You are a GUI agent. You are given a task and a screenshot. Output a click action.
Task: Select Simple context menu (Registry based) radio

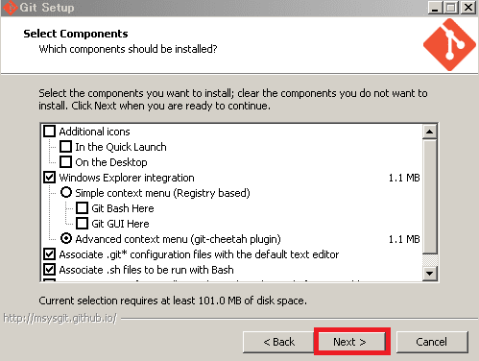66,193
